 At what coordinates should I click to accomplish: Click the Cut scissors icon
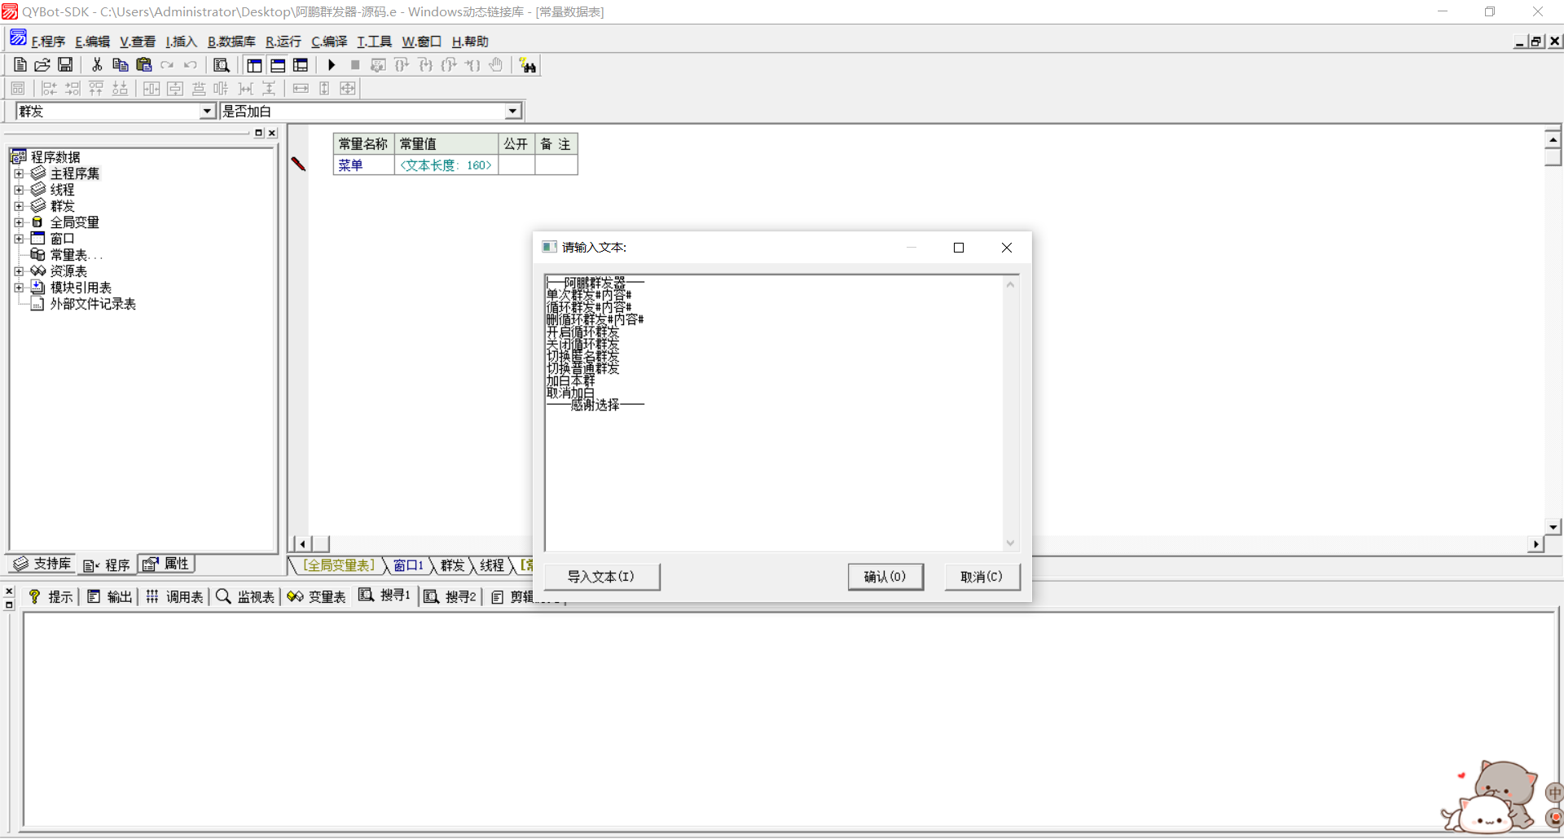coord(97,65)
